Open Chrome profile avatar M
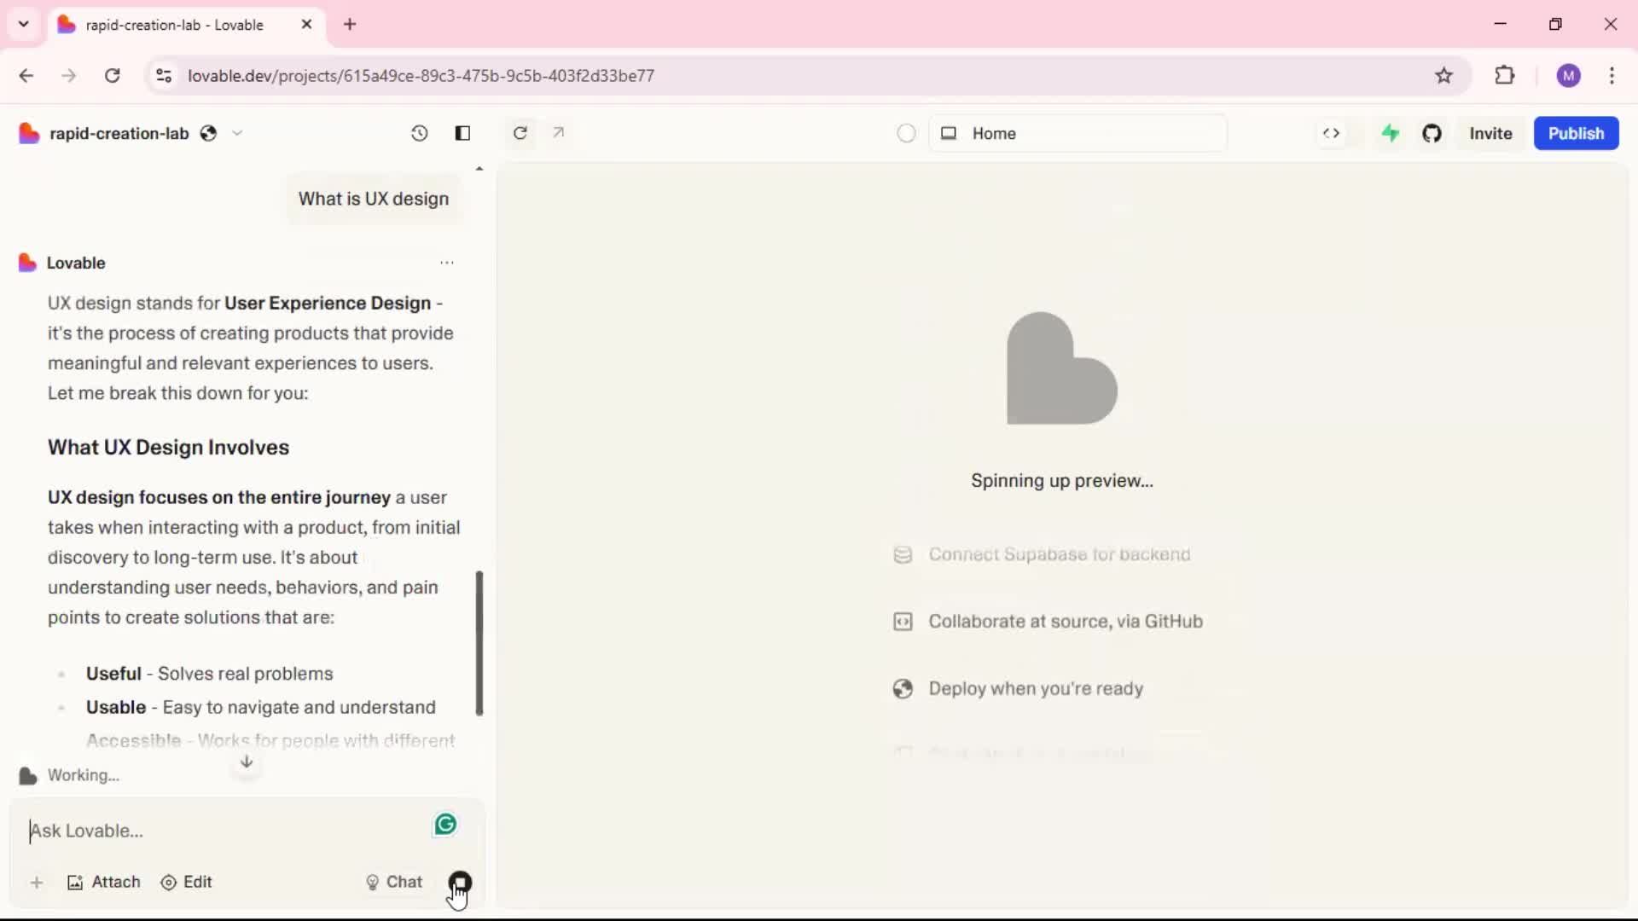 click(1568, 76)
